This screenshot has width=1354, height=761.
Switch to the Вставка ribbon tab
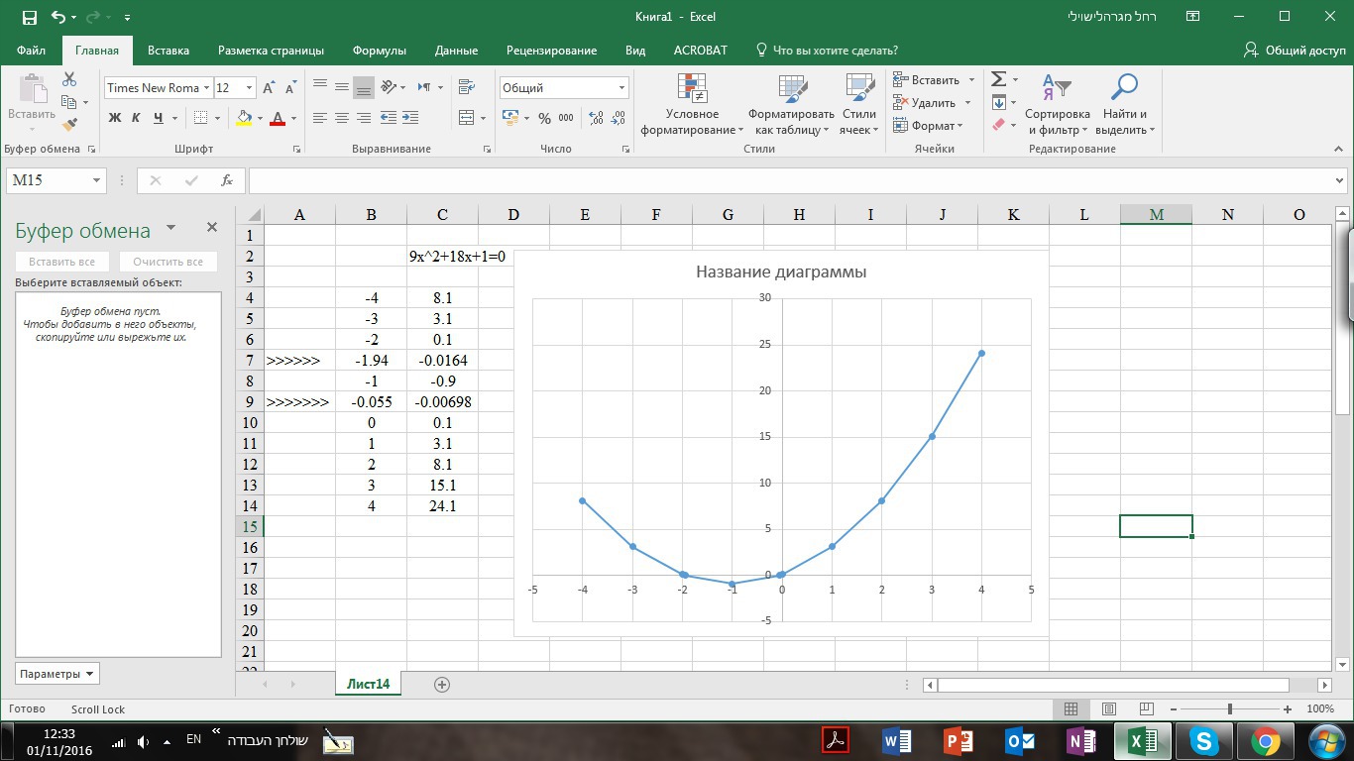pos(169,51)
